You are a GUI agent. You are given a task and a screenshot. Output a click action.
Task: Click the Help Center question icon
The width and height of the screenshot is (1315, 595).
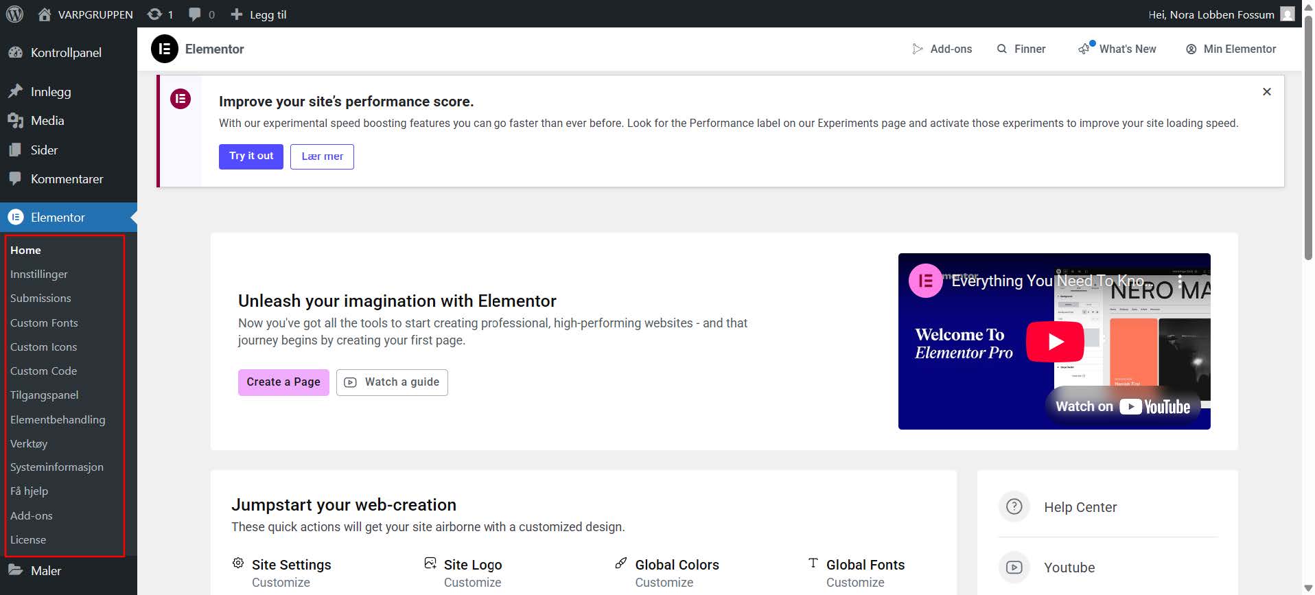pos(1014,506)
